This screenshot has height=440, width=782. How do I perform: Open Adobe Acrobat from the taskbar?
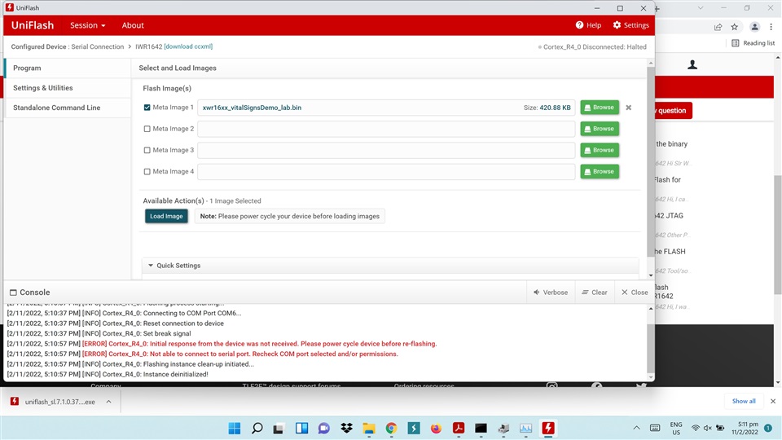tap(459, 428)
